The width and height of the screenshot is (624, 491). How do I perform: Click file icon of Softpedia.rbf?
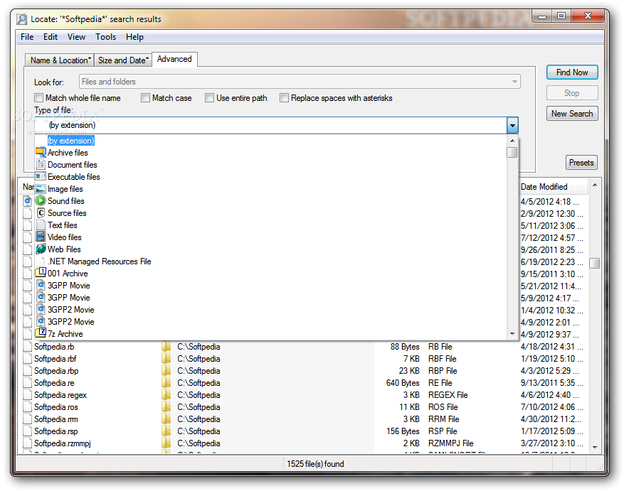click(x=28, y=358)
